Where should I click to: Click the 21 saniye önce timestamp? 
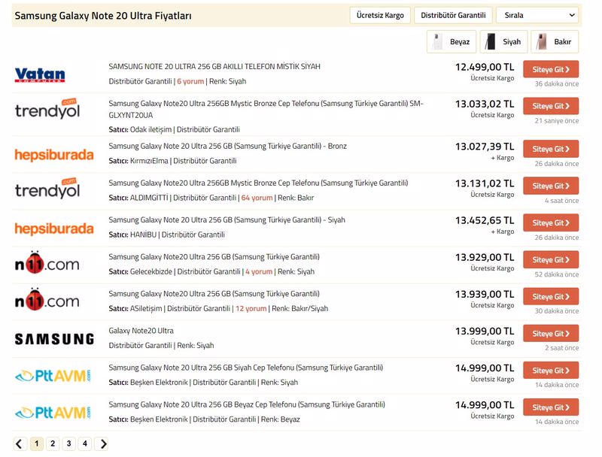tap(557, 121)
